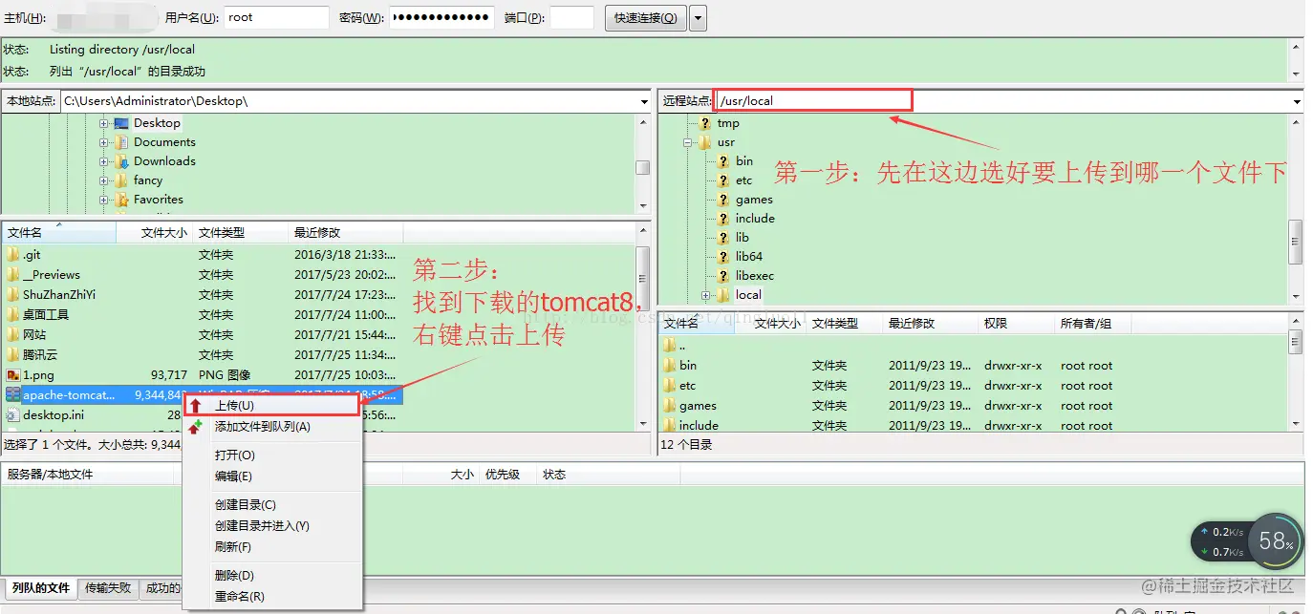The height and width of the screenshot is (614, 1313).
Task: Switch to the 列队的文件 tab
Action: [41, 588]
